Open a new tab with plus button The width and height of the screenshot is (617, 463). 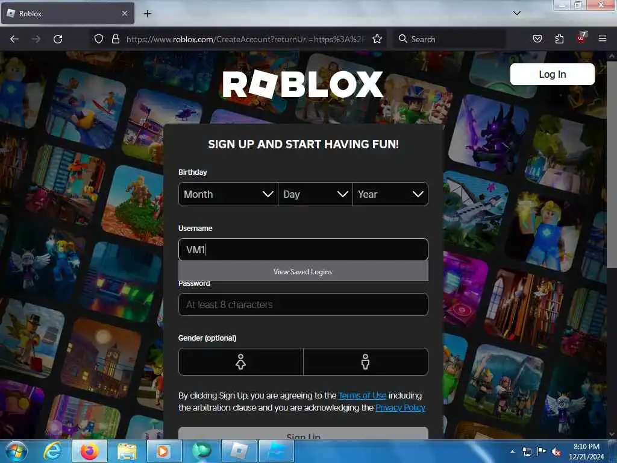(147, 14)
